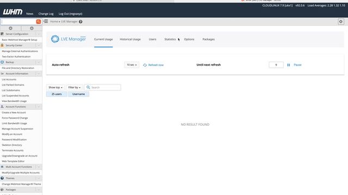Open Create a New Account
This screenshot has width=348, height=195.
click(14, 113)
